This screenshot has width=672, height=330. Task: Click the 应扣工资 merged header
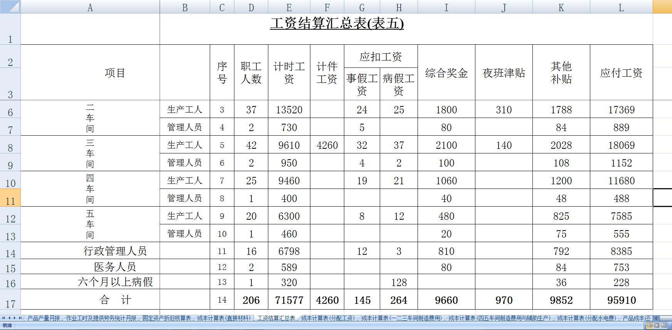coord(381,56)
